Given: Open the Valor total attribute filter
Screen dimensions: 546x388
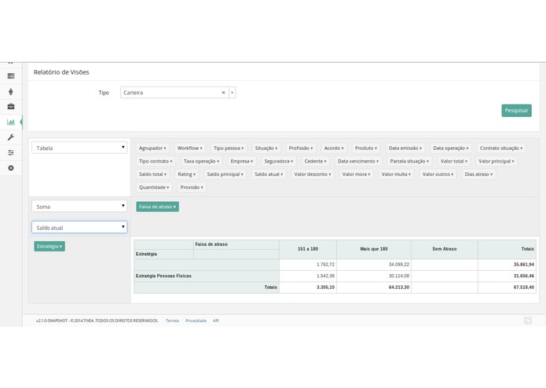Looking at the screenshot, I should pyautogui.click(x=454, y=161).
